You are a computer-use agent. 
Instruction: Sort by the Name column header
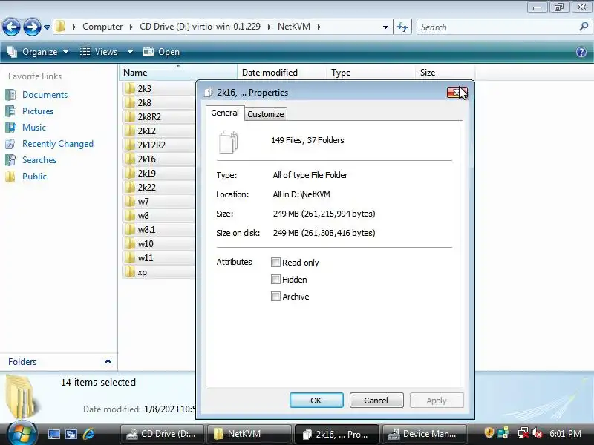coord(178,72)
